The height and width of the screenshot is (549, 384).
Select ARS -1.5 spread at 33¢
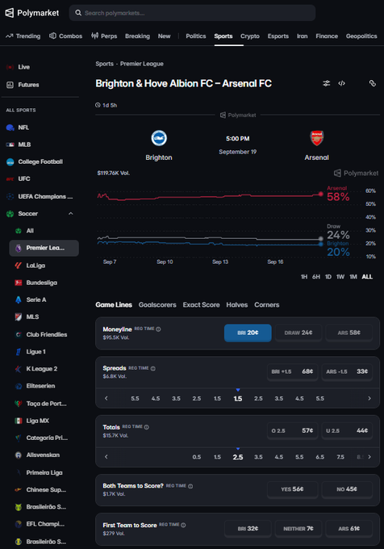pos(347,371)
